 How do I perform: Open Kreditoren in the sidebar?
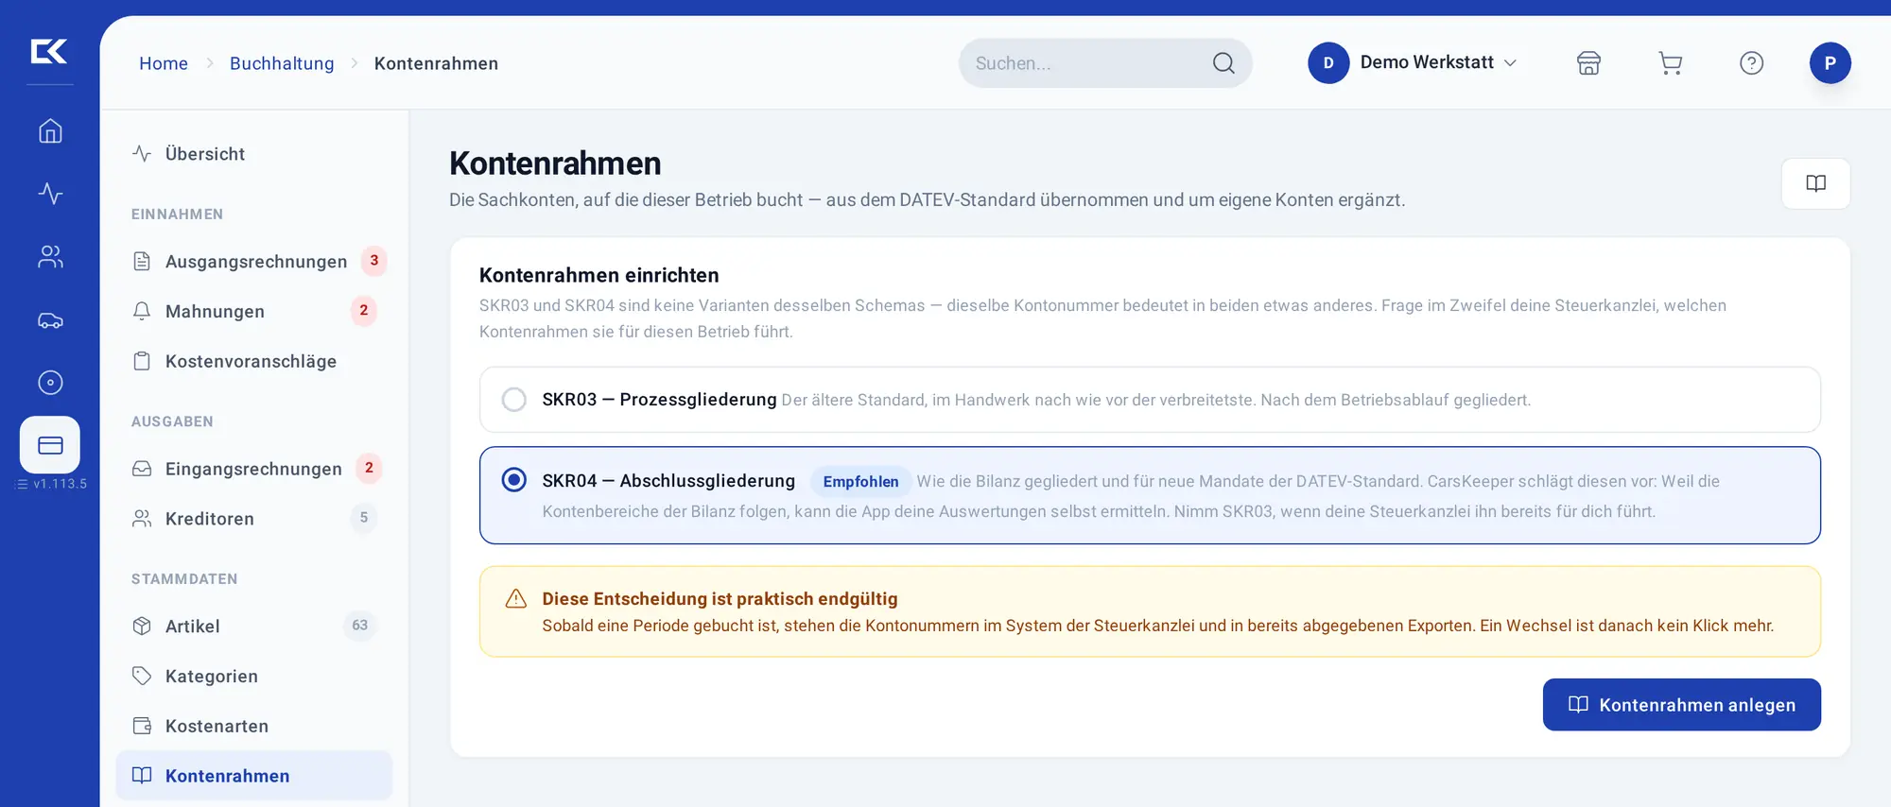tap(253, 519)
